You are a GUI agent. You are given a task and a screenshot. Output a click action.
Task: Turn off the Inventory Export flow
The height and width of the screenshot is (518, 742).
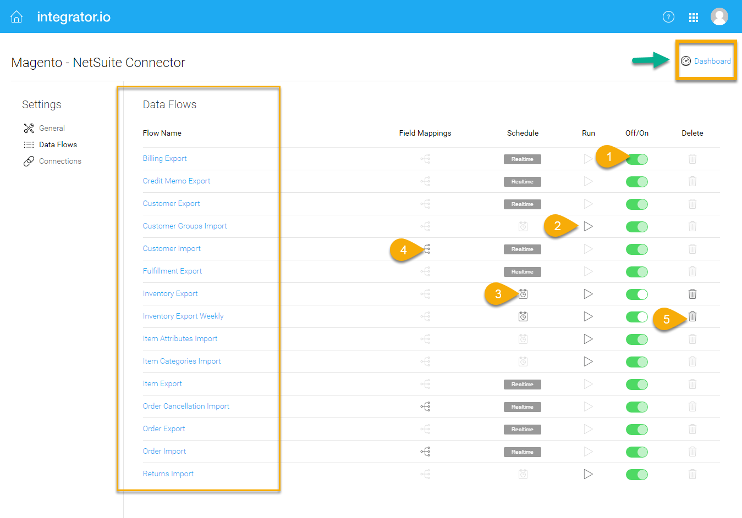pos(637,294)
